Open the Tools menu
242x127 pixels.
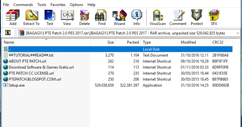tap(42, 5)
